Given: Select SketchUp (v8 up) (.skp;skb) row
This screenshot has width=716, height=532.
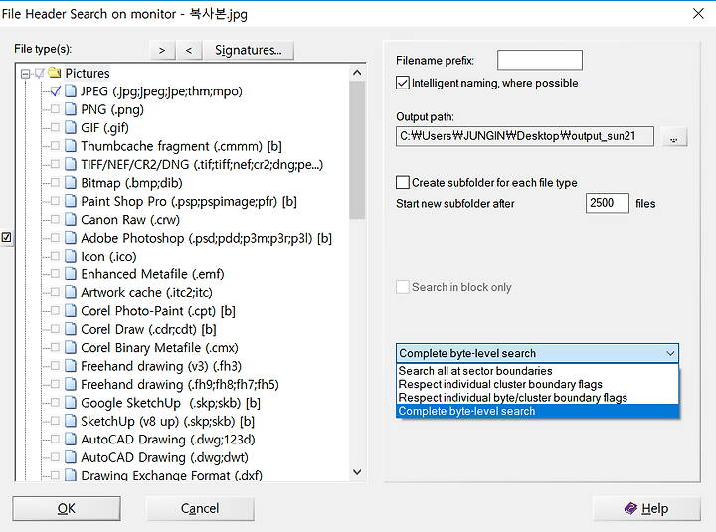Looking at the screenshot, I should click(167, 421).
